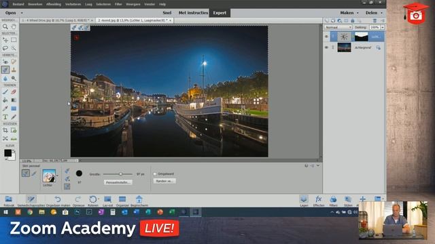Image resolution: width=435 pixels, height=244 pixels.
Task: Select the Sponge/Dodge tool
Action: coord(14,79)
